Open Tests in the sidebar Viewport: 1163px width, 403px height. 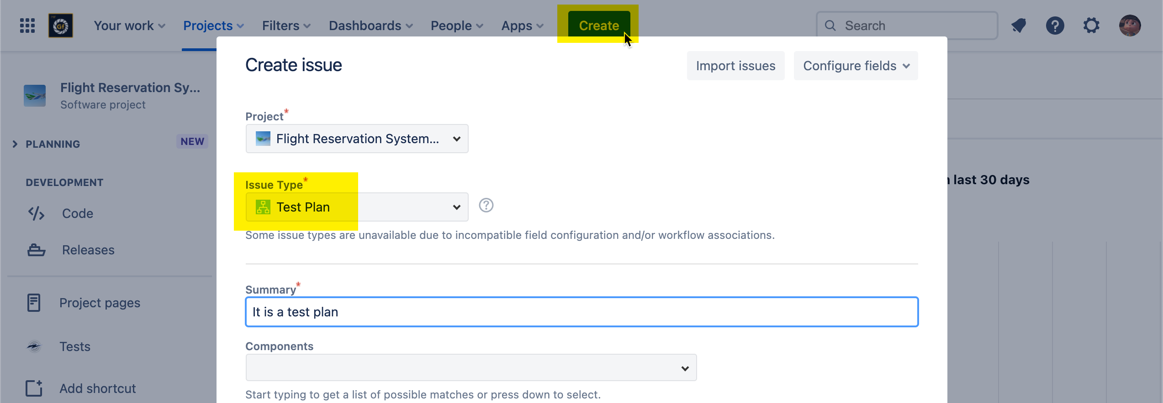click(x=75, y=346)
